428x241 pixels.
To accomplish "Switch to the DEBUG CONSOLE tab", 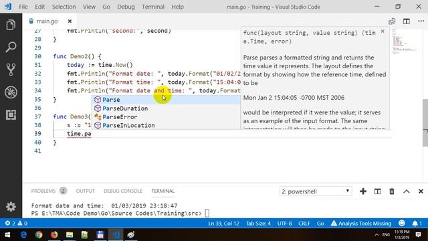I will (x=123, y=191).
